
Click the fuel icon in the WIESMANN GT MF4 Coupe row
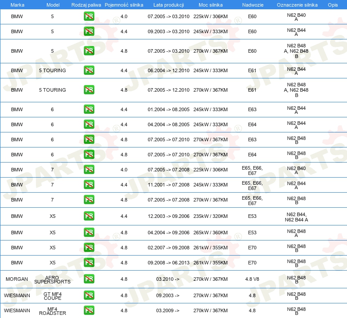[x=89, y=295]
